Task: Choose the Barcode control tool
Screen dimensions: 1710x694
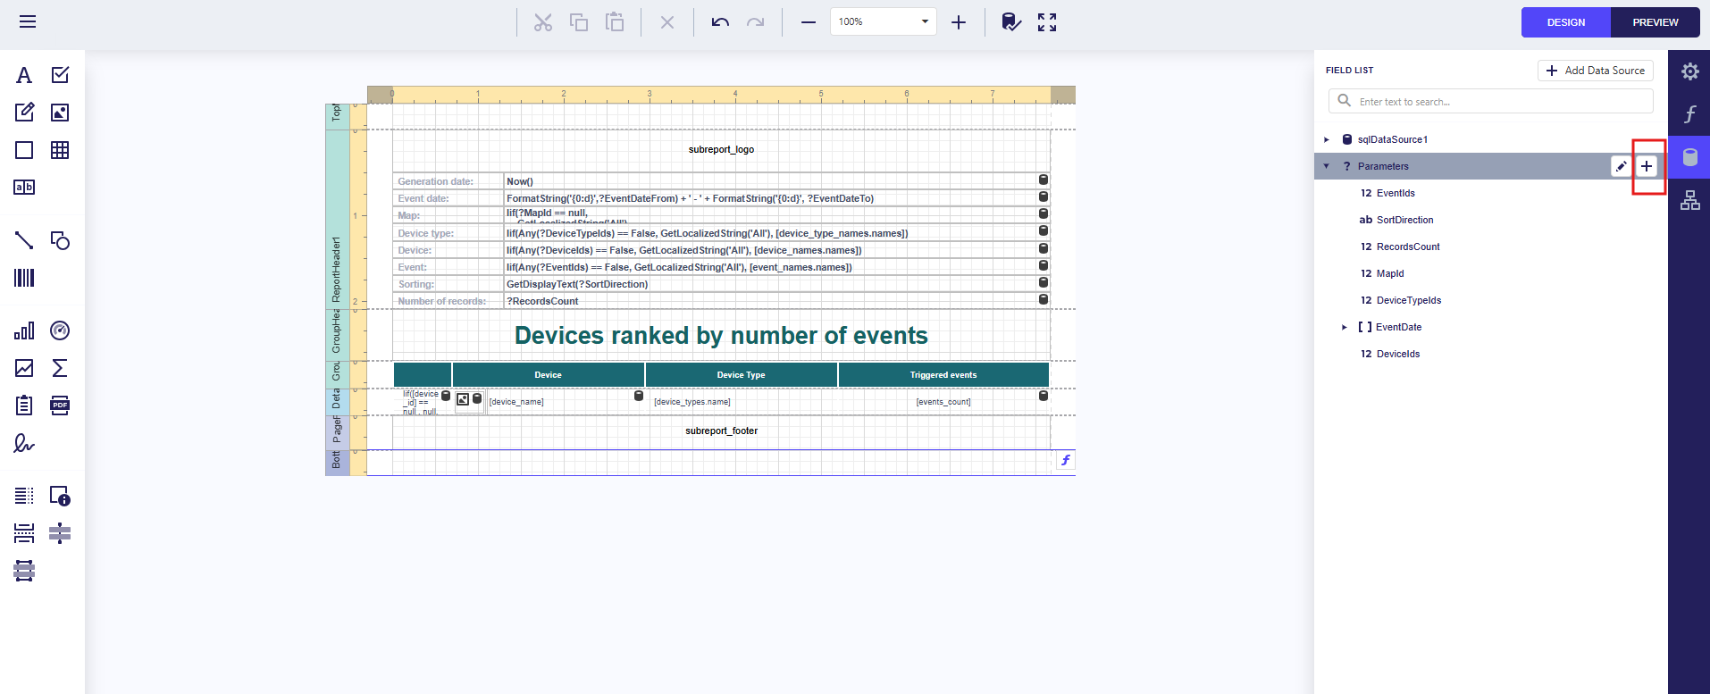Action: click(x=24, y=278)
